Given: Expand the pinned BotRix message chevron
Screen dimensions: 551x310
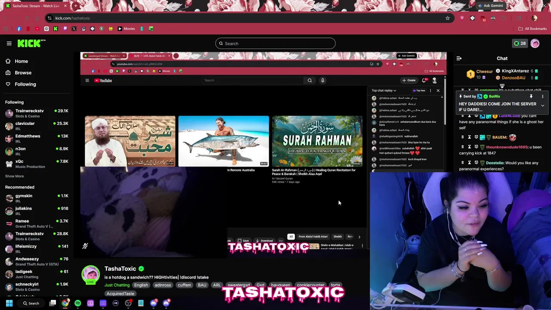Looking at the screenshot, I should click(542, 105).
